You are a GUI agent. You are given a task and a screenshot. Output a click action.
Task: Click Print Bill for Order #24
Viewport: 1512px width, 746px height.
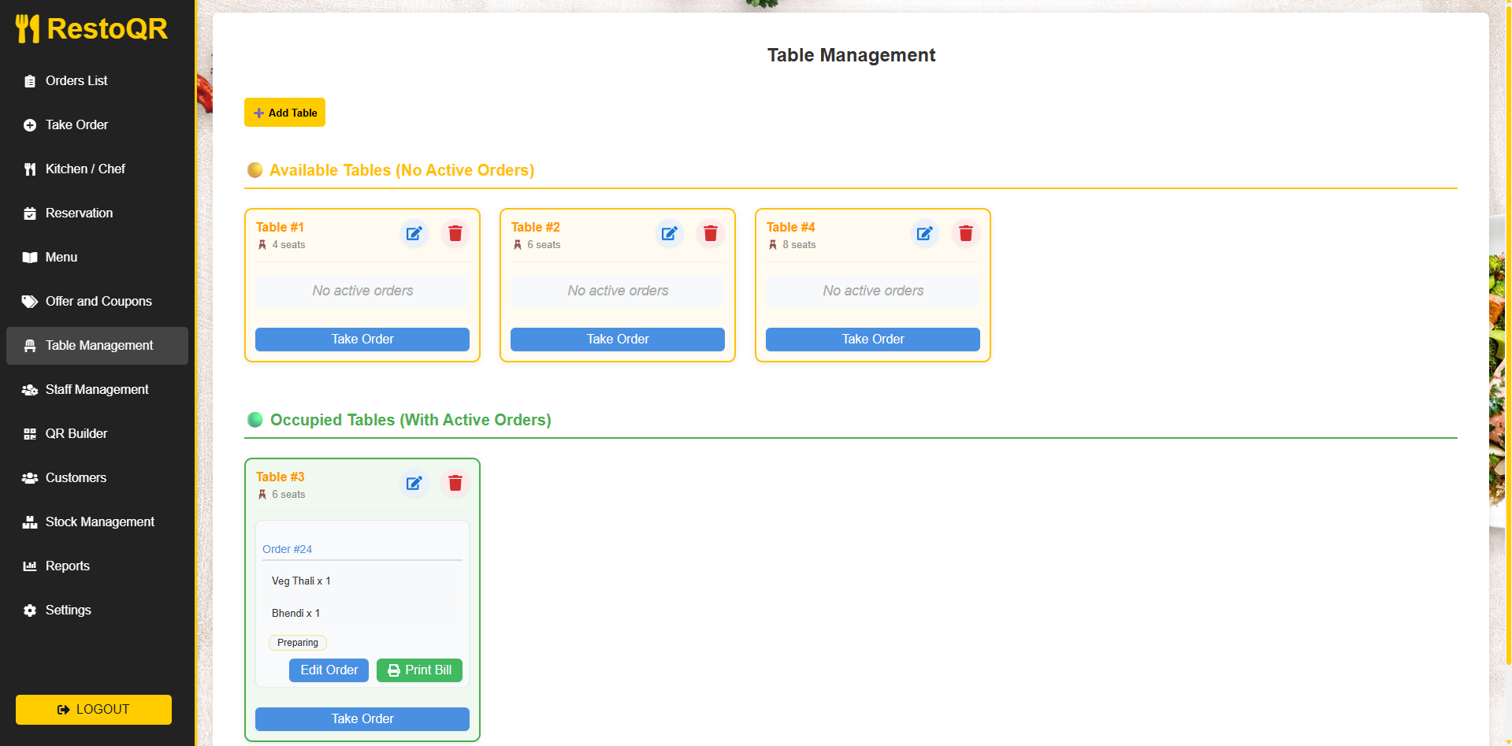(419, 670)
